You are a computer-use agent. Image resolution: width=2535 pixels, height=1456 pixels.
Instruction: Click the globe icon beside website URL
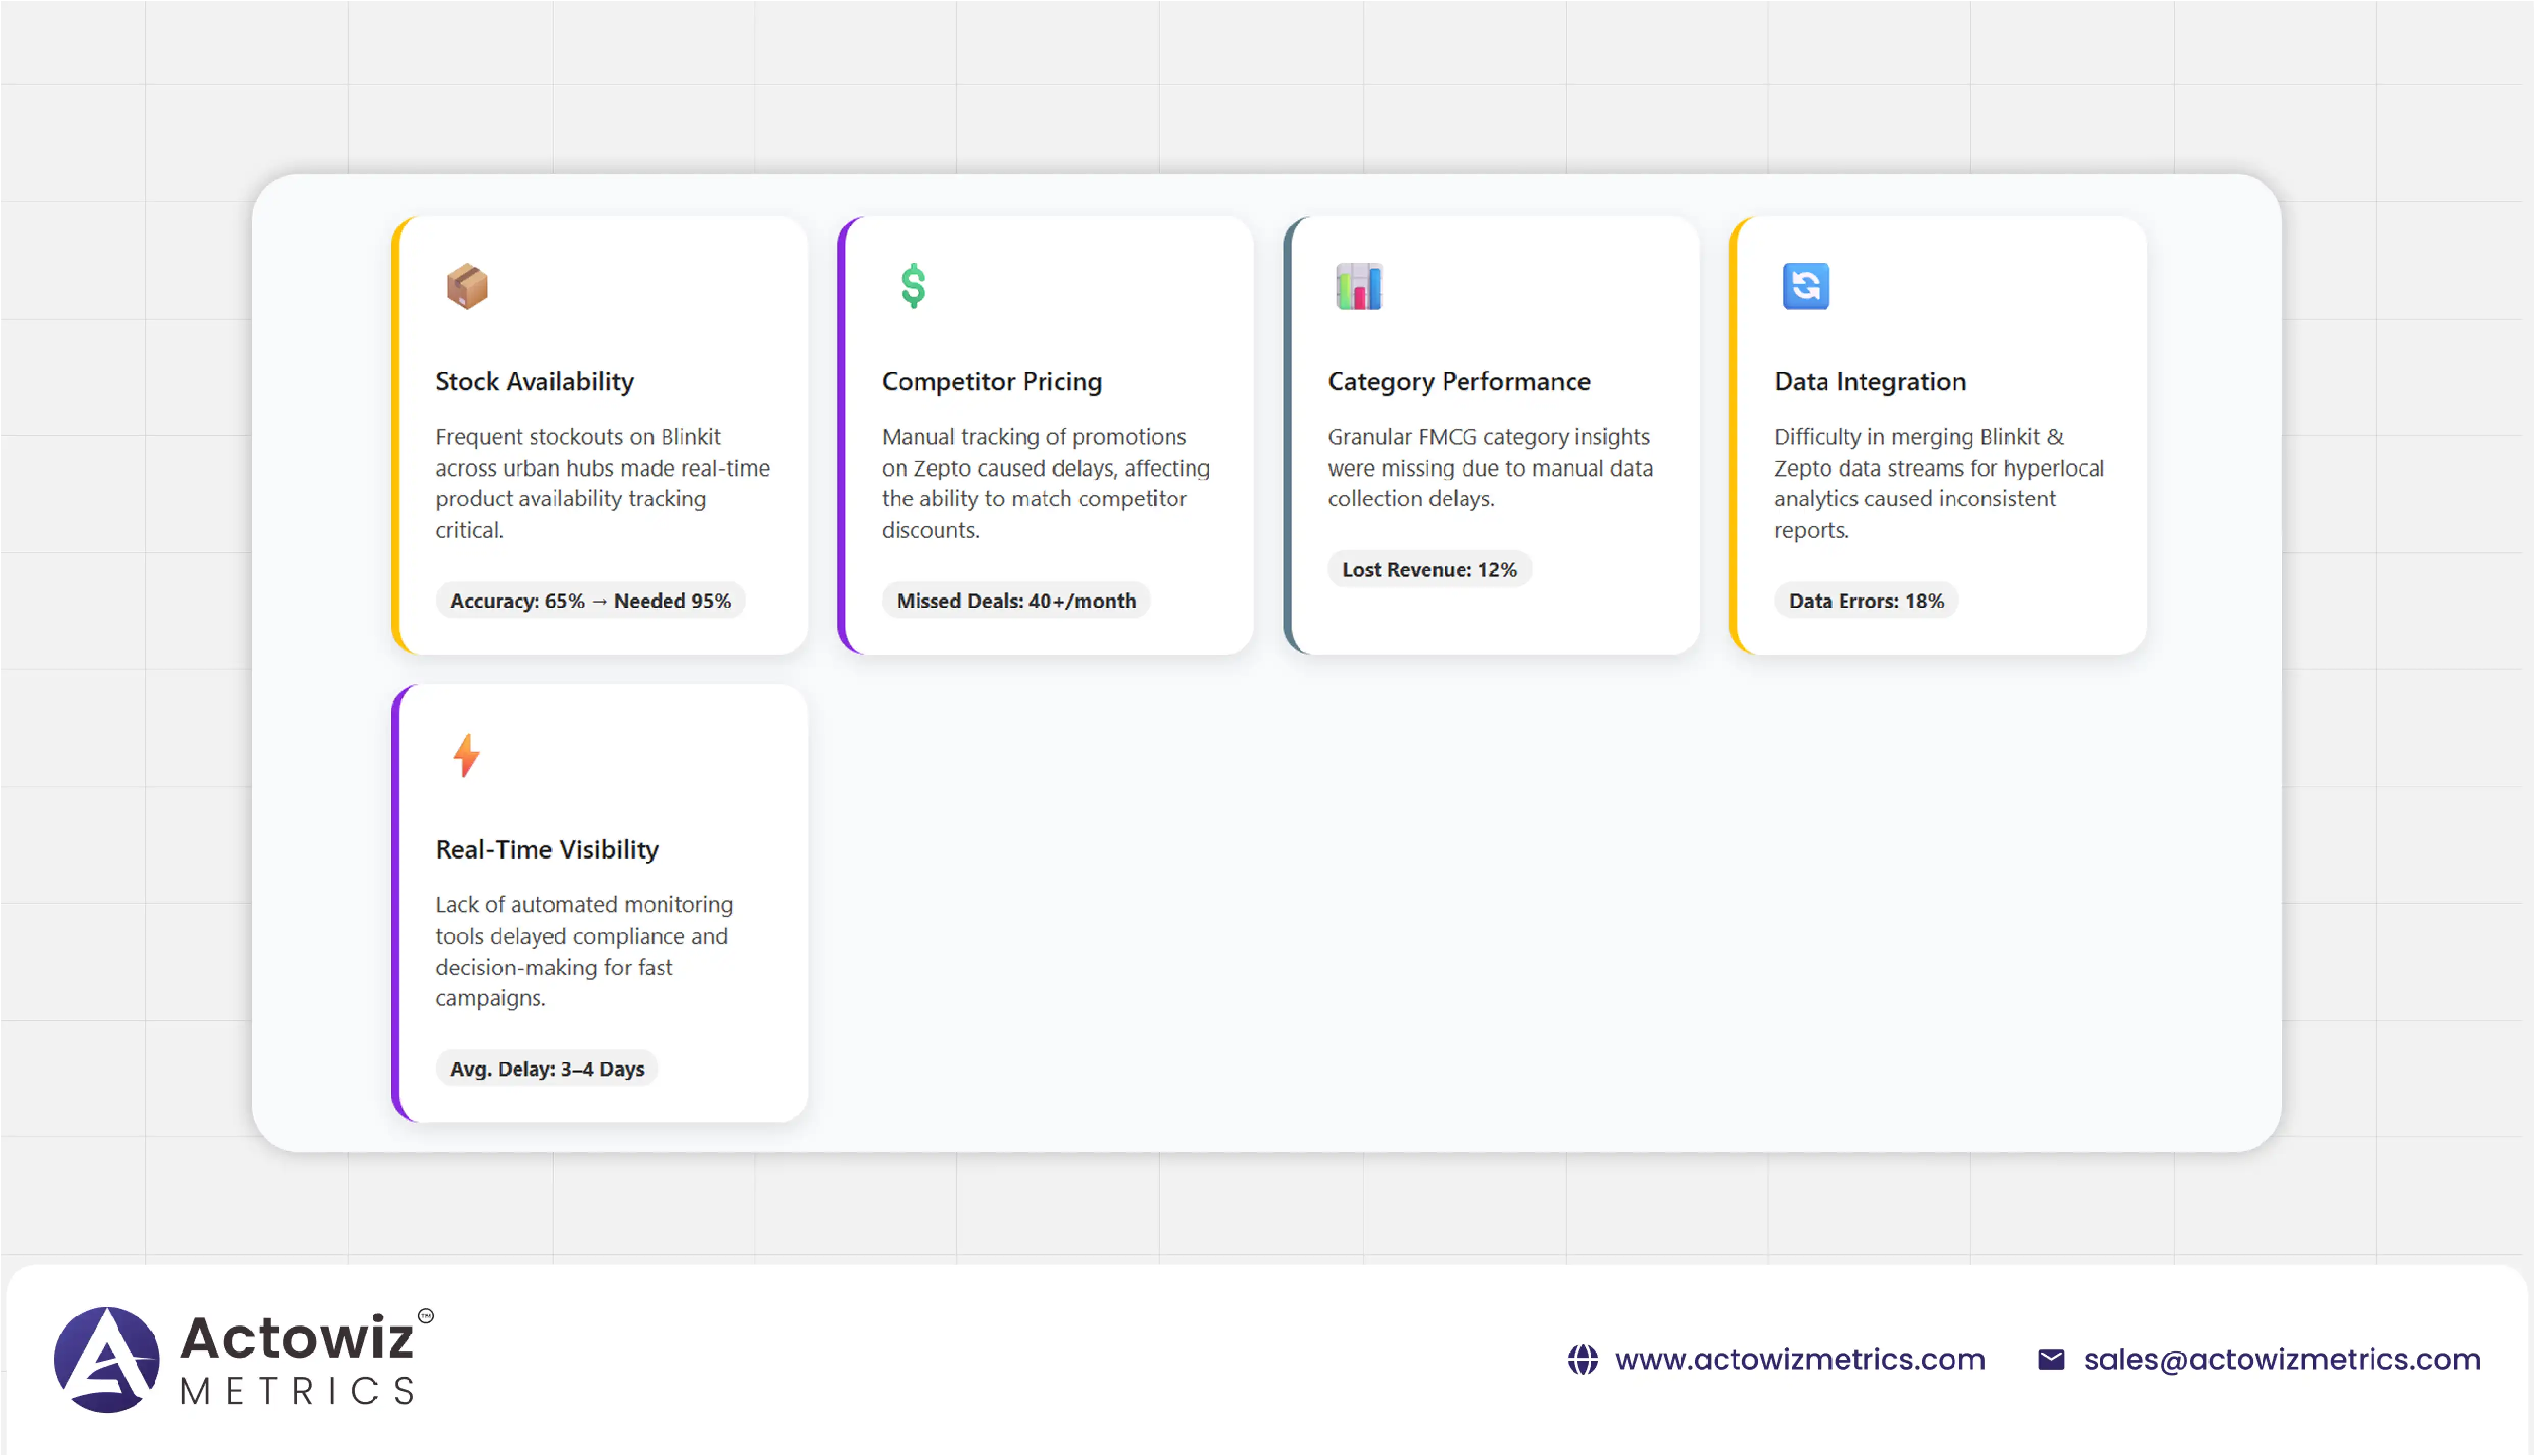[x=1582, y=1360]
